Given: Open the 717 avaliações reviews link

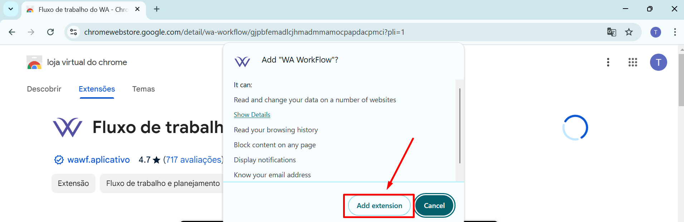Looking at the screenshot, I should [x=193, y=160].
